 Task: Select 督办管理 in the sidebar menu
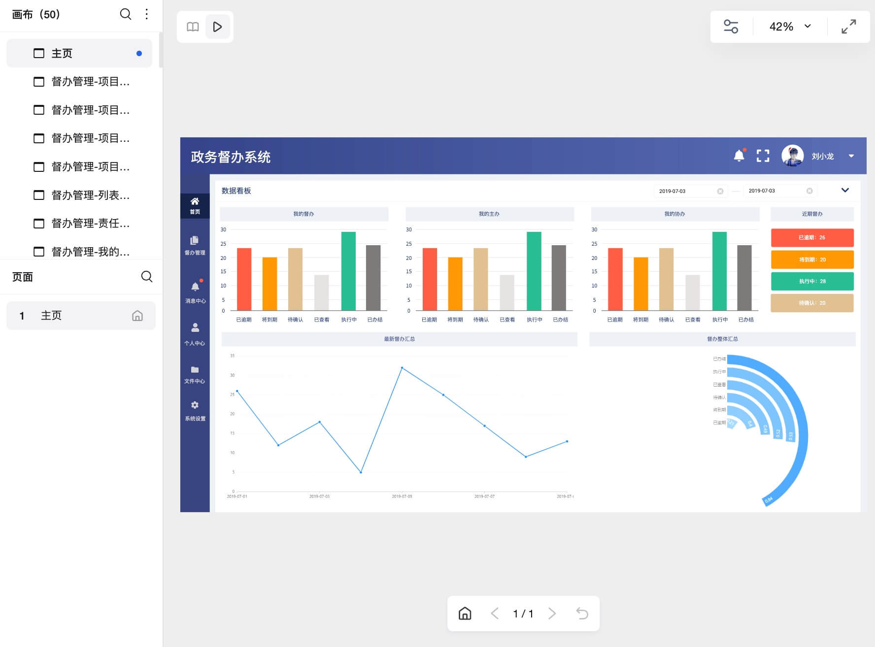tap(195, 246)
